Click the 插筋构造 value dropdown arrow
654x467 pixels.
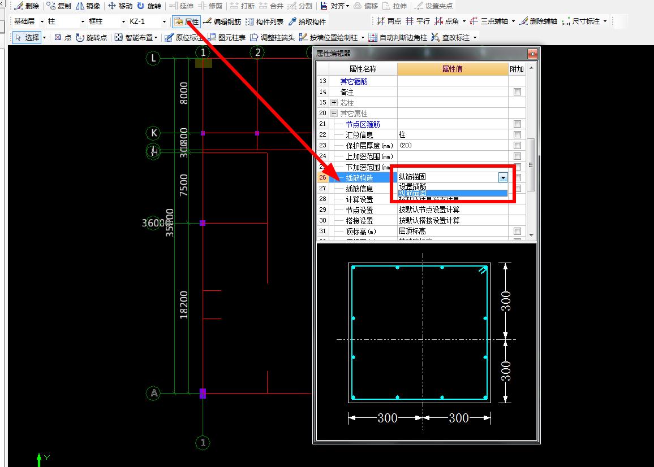503,178
